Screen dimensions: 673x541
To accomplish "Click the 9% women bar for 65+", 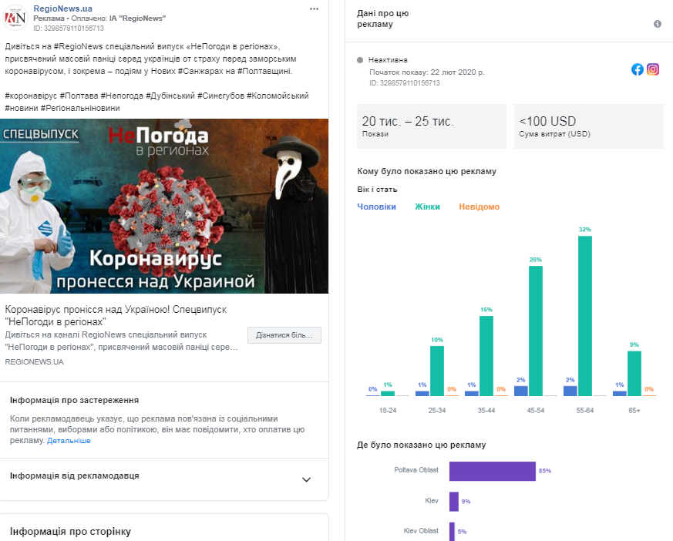I will click(x=634, y=373).
